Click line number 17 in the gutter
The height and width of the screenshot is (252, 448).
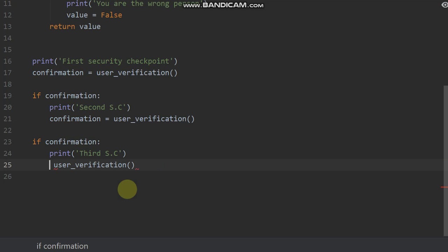[x=7, y=73]
